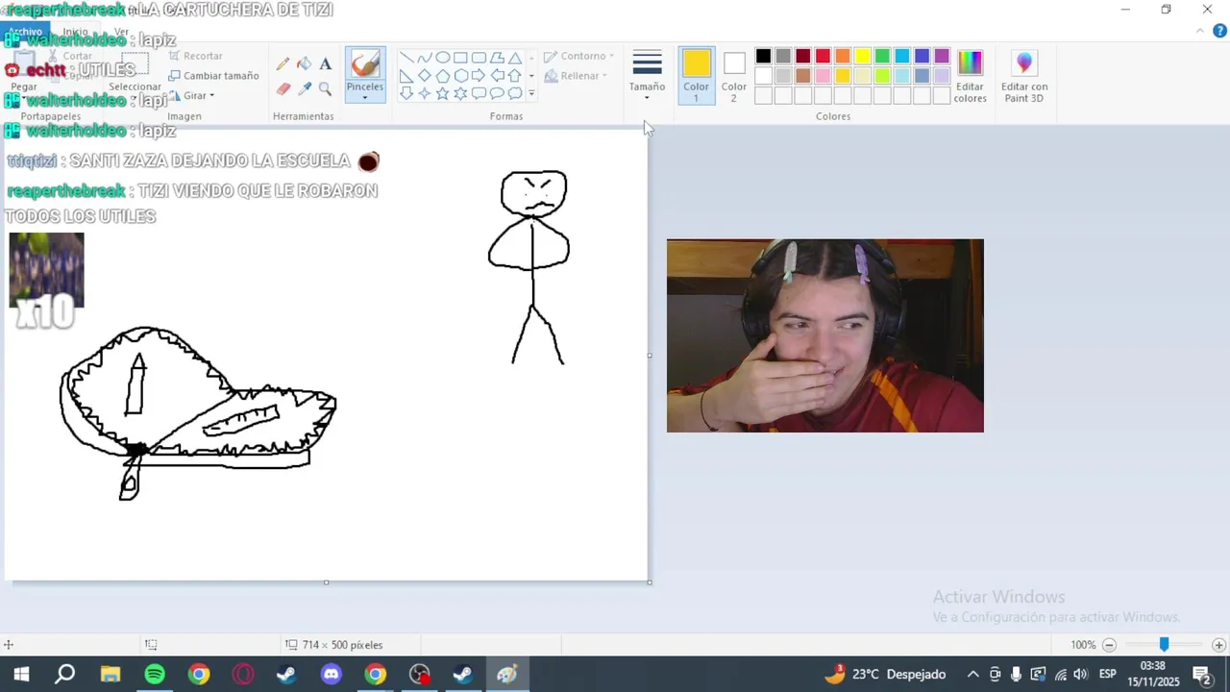The height and width of the screenshot is (692, 1230).
Task: Activate Color 2 background selector
Action: pos(734,76)
